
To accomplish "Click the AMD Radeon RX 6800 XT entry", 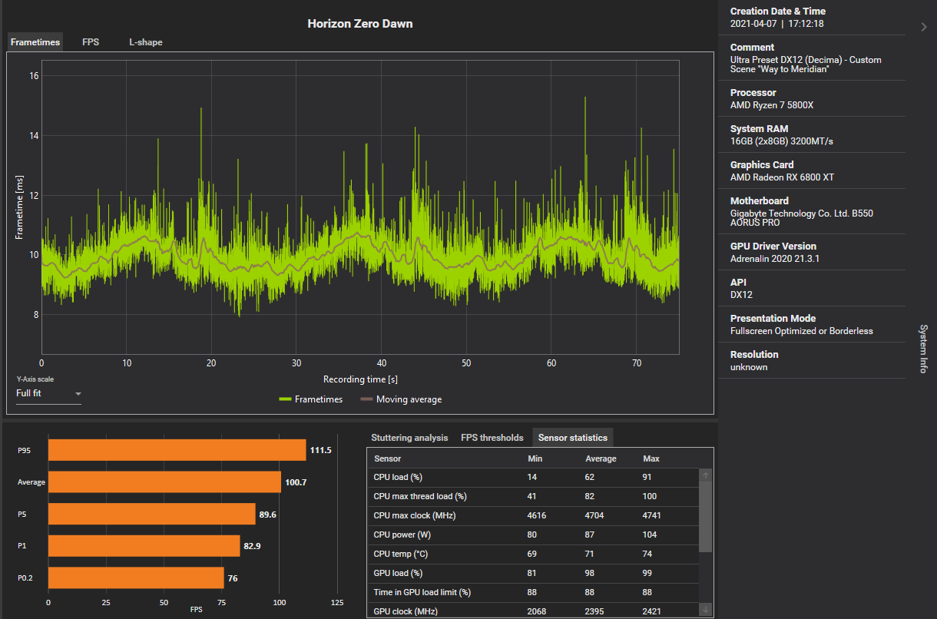I will [x=782, y=177].
